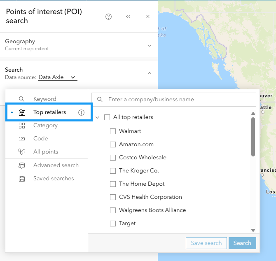Click the retailer list scrollbar thumb

tap(253, 137)
